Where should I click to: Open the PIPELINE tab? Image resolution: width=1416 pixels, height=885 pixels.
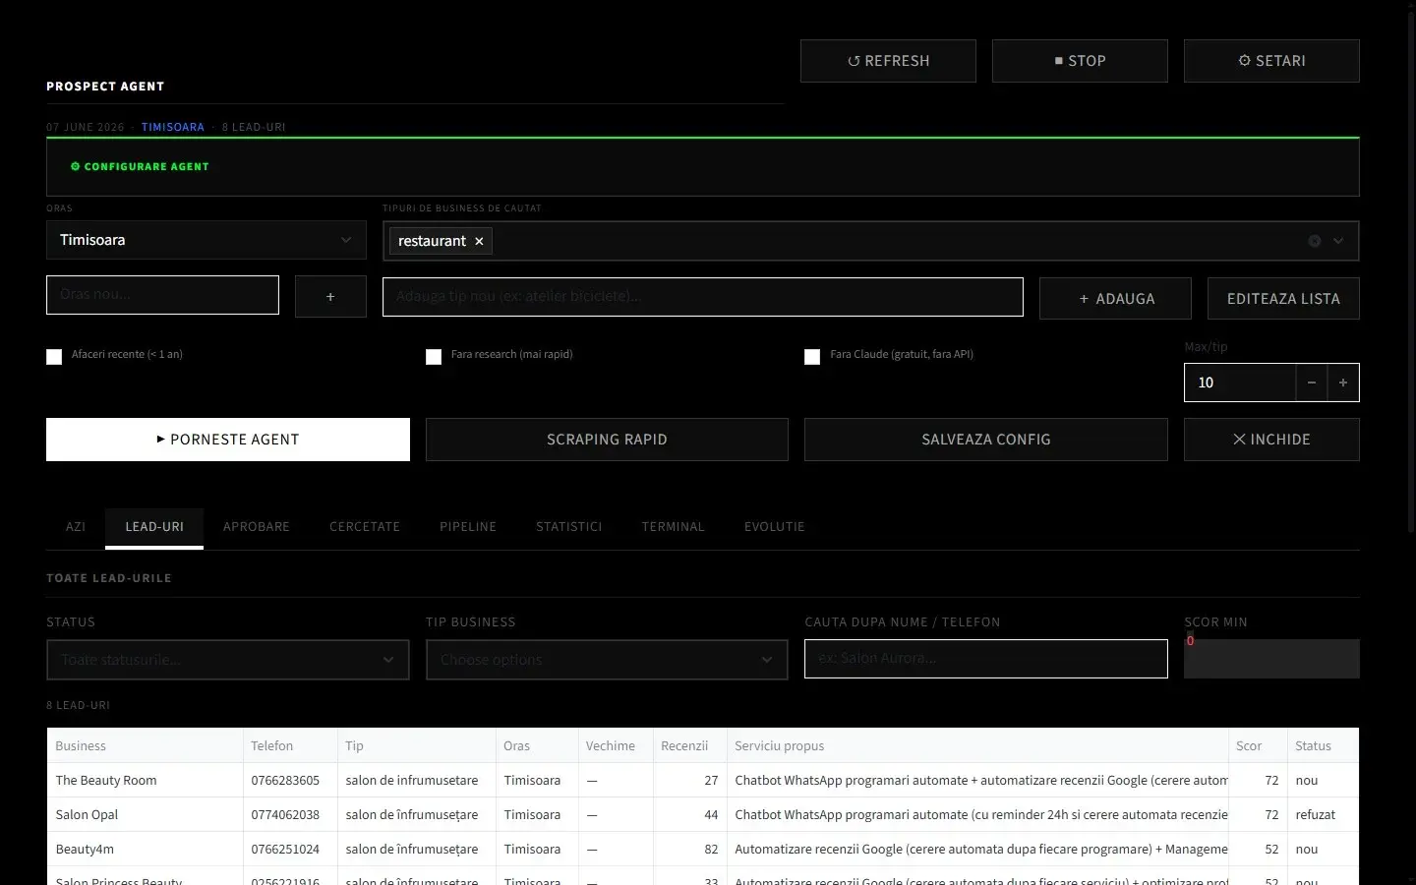point(468,527)
